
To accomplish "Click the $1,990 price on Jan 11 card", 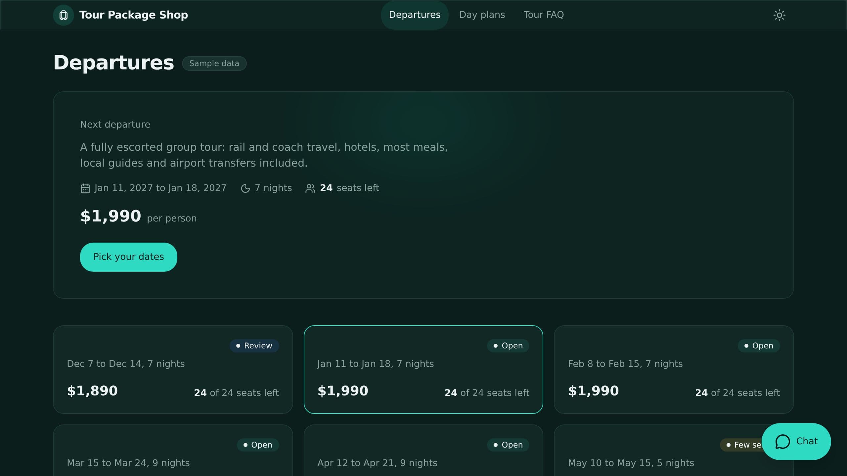I will click(x=343, y=391).
